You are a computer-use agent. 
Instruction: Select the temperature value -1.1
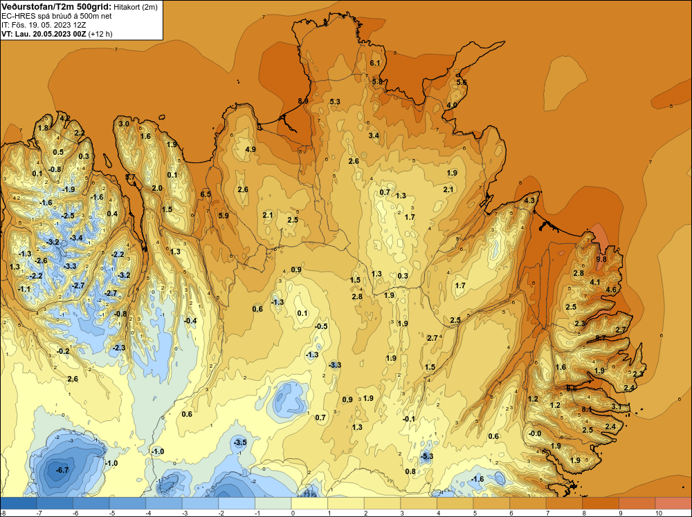24,289
